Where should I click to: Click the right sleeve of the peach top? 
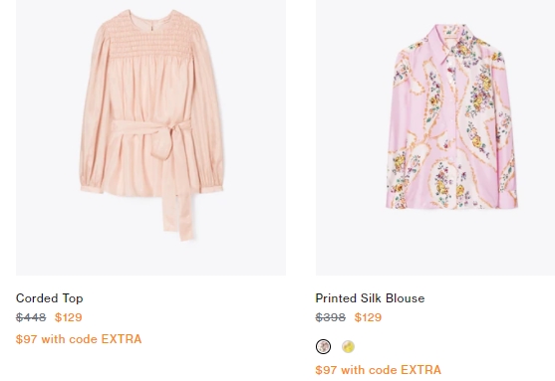coord(209,120)
